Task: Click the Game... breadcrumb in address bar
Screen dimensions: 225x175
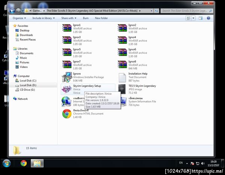Action: (37, 11)
